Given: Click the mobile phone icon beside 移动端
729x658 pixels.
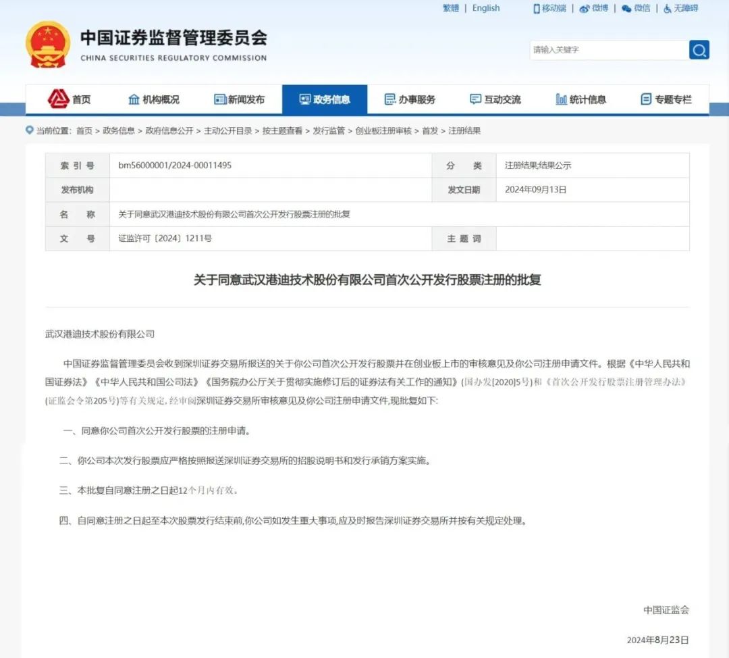Looking at the screenshot, I should [536, 8].
